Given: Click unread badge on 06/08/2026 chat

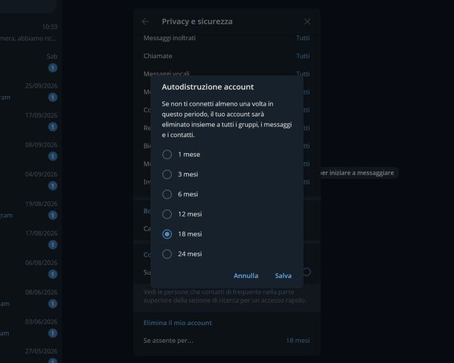Looking at the screenshot, I should pos(53,274).
